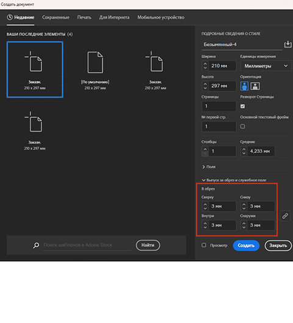Collapse Выпуск за обрез и служебное поле

tap(234, 180)
